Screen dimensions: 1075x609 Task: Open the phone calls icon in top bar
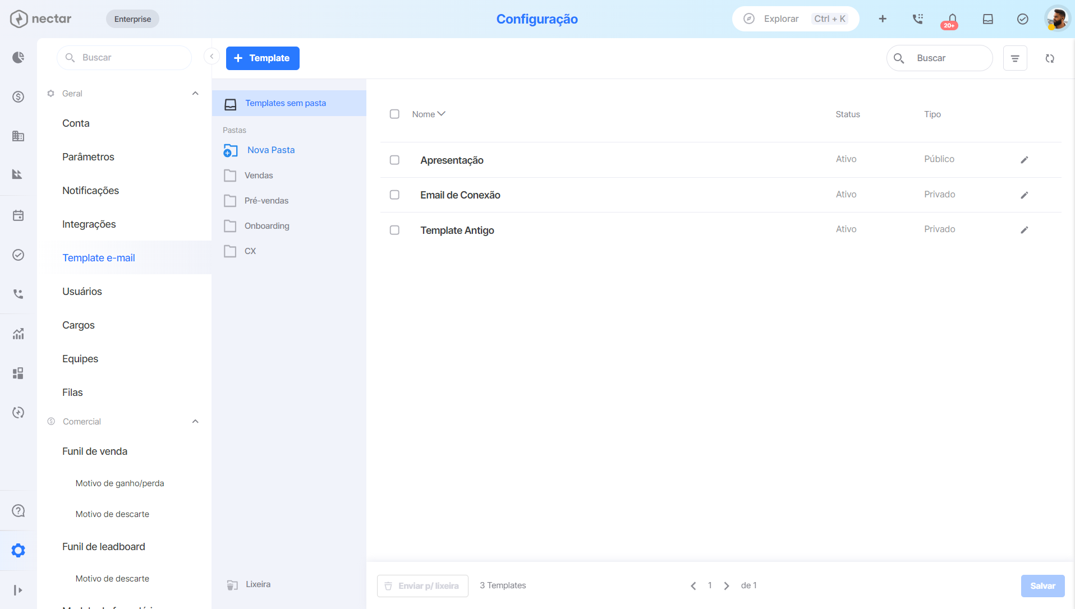tap(917, 19)
